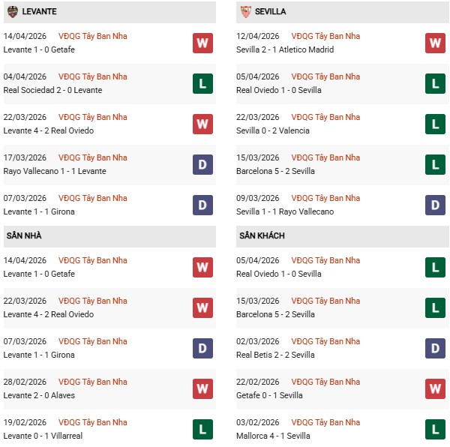The width and height of the screenshot is (450, 447).
Task: Click the L badge for Mallorca 4-1 Sevilla
Action: (x=435, y=429)
